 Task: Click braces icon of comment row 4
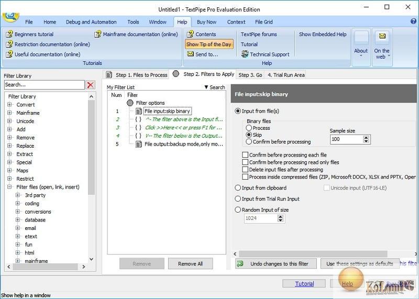pos(138,136)
